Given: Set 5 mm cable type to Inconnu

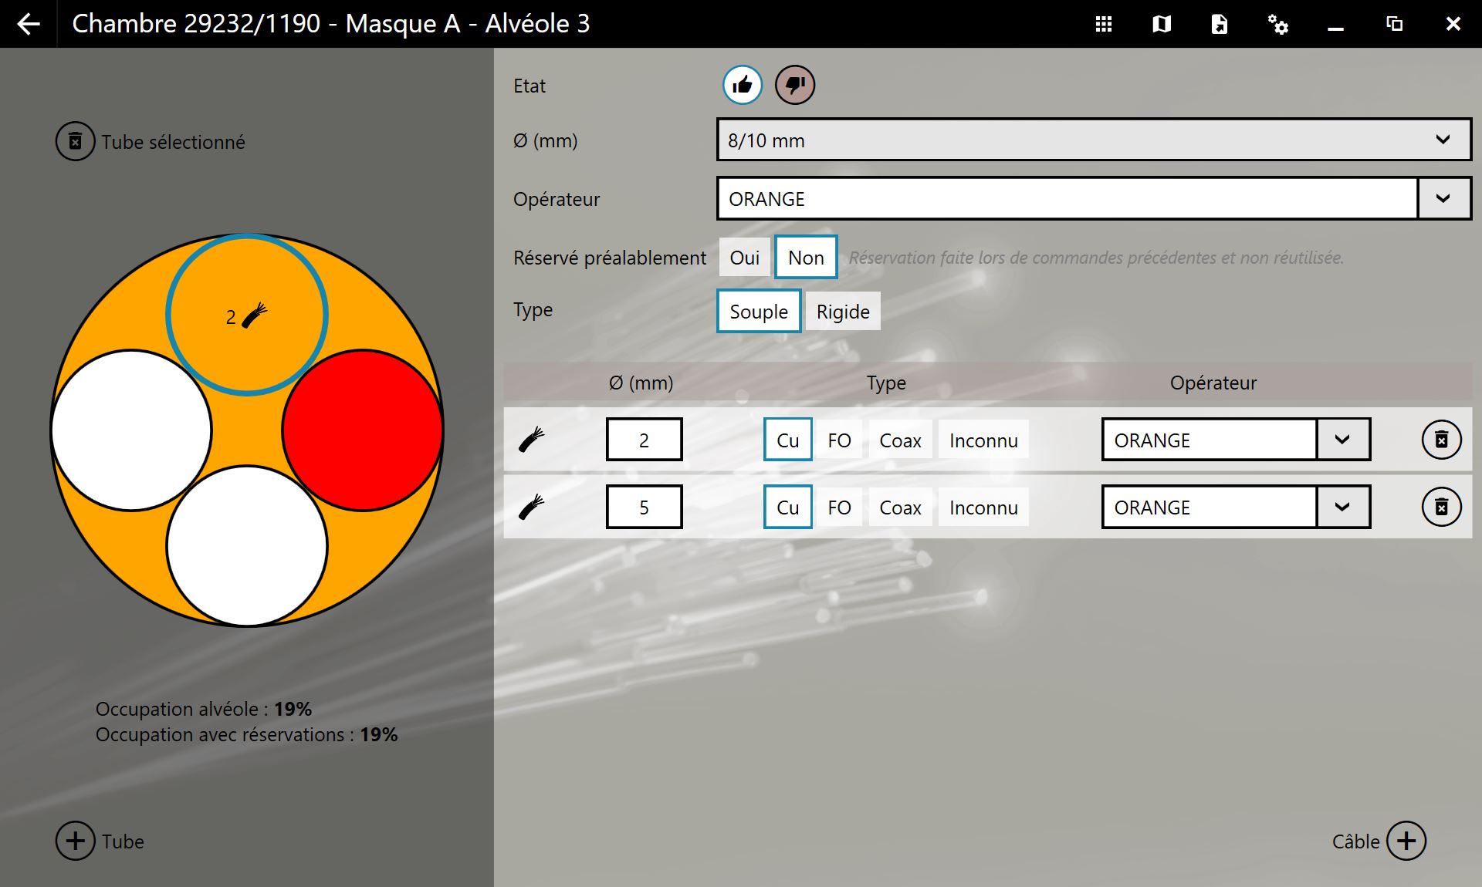Looking at the screenshot, I should pyautogui.click(x=983, y=508).
